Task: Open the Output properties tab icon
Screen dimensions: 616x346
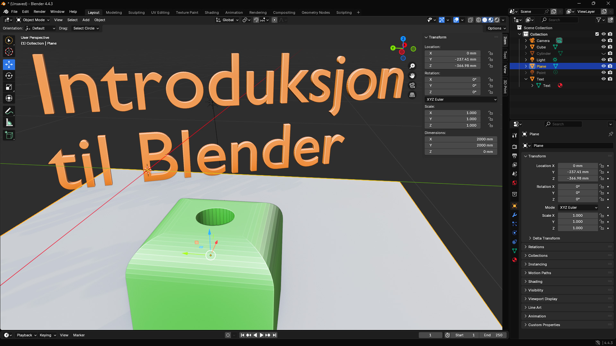Action: click(x=515, y=156)
